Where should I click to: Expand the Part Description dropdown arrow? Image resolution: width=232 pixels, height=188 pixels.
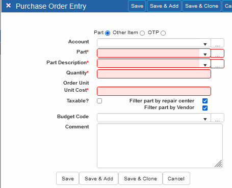tap(205, 65)
